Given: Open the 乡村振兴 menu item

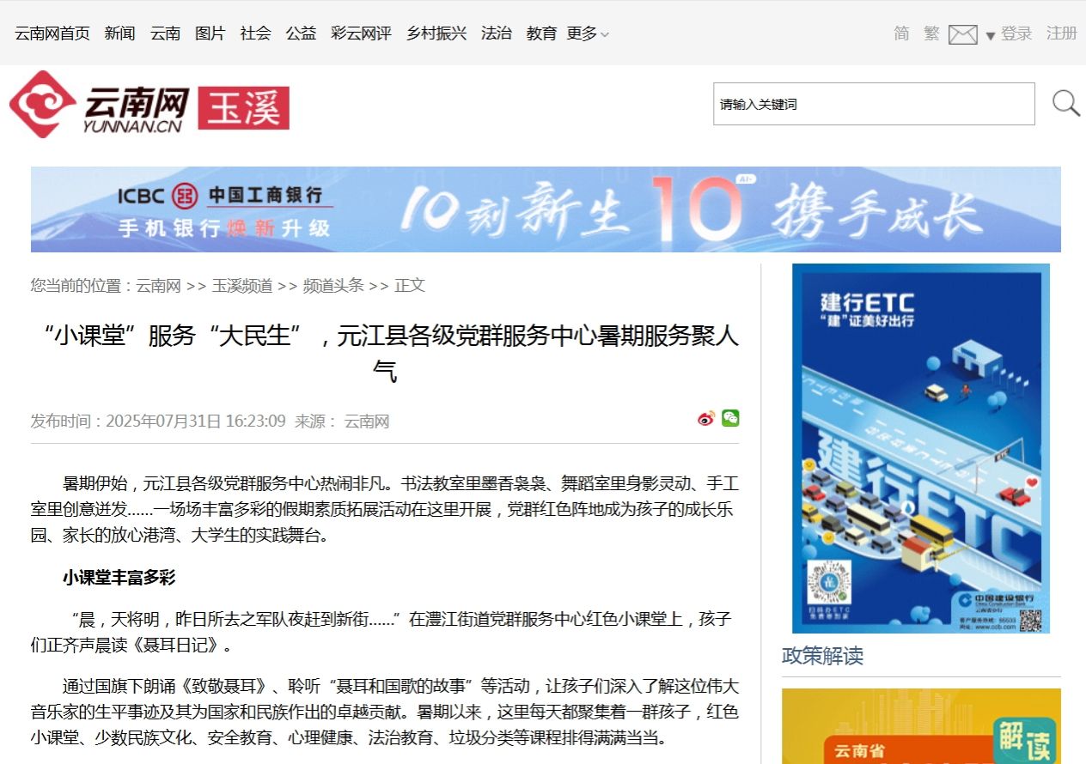Looking at the screenshot, I should (436, 33).
